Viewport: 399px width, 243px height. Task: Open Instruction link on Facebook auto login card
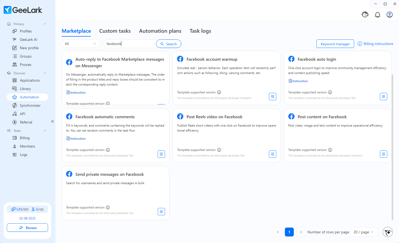298,81
